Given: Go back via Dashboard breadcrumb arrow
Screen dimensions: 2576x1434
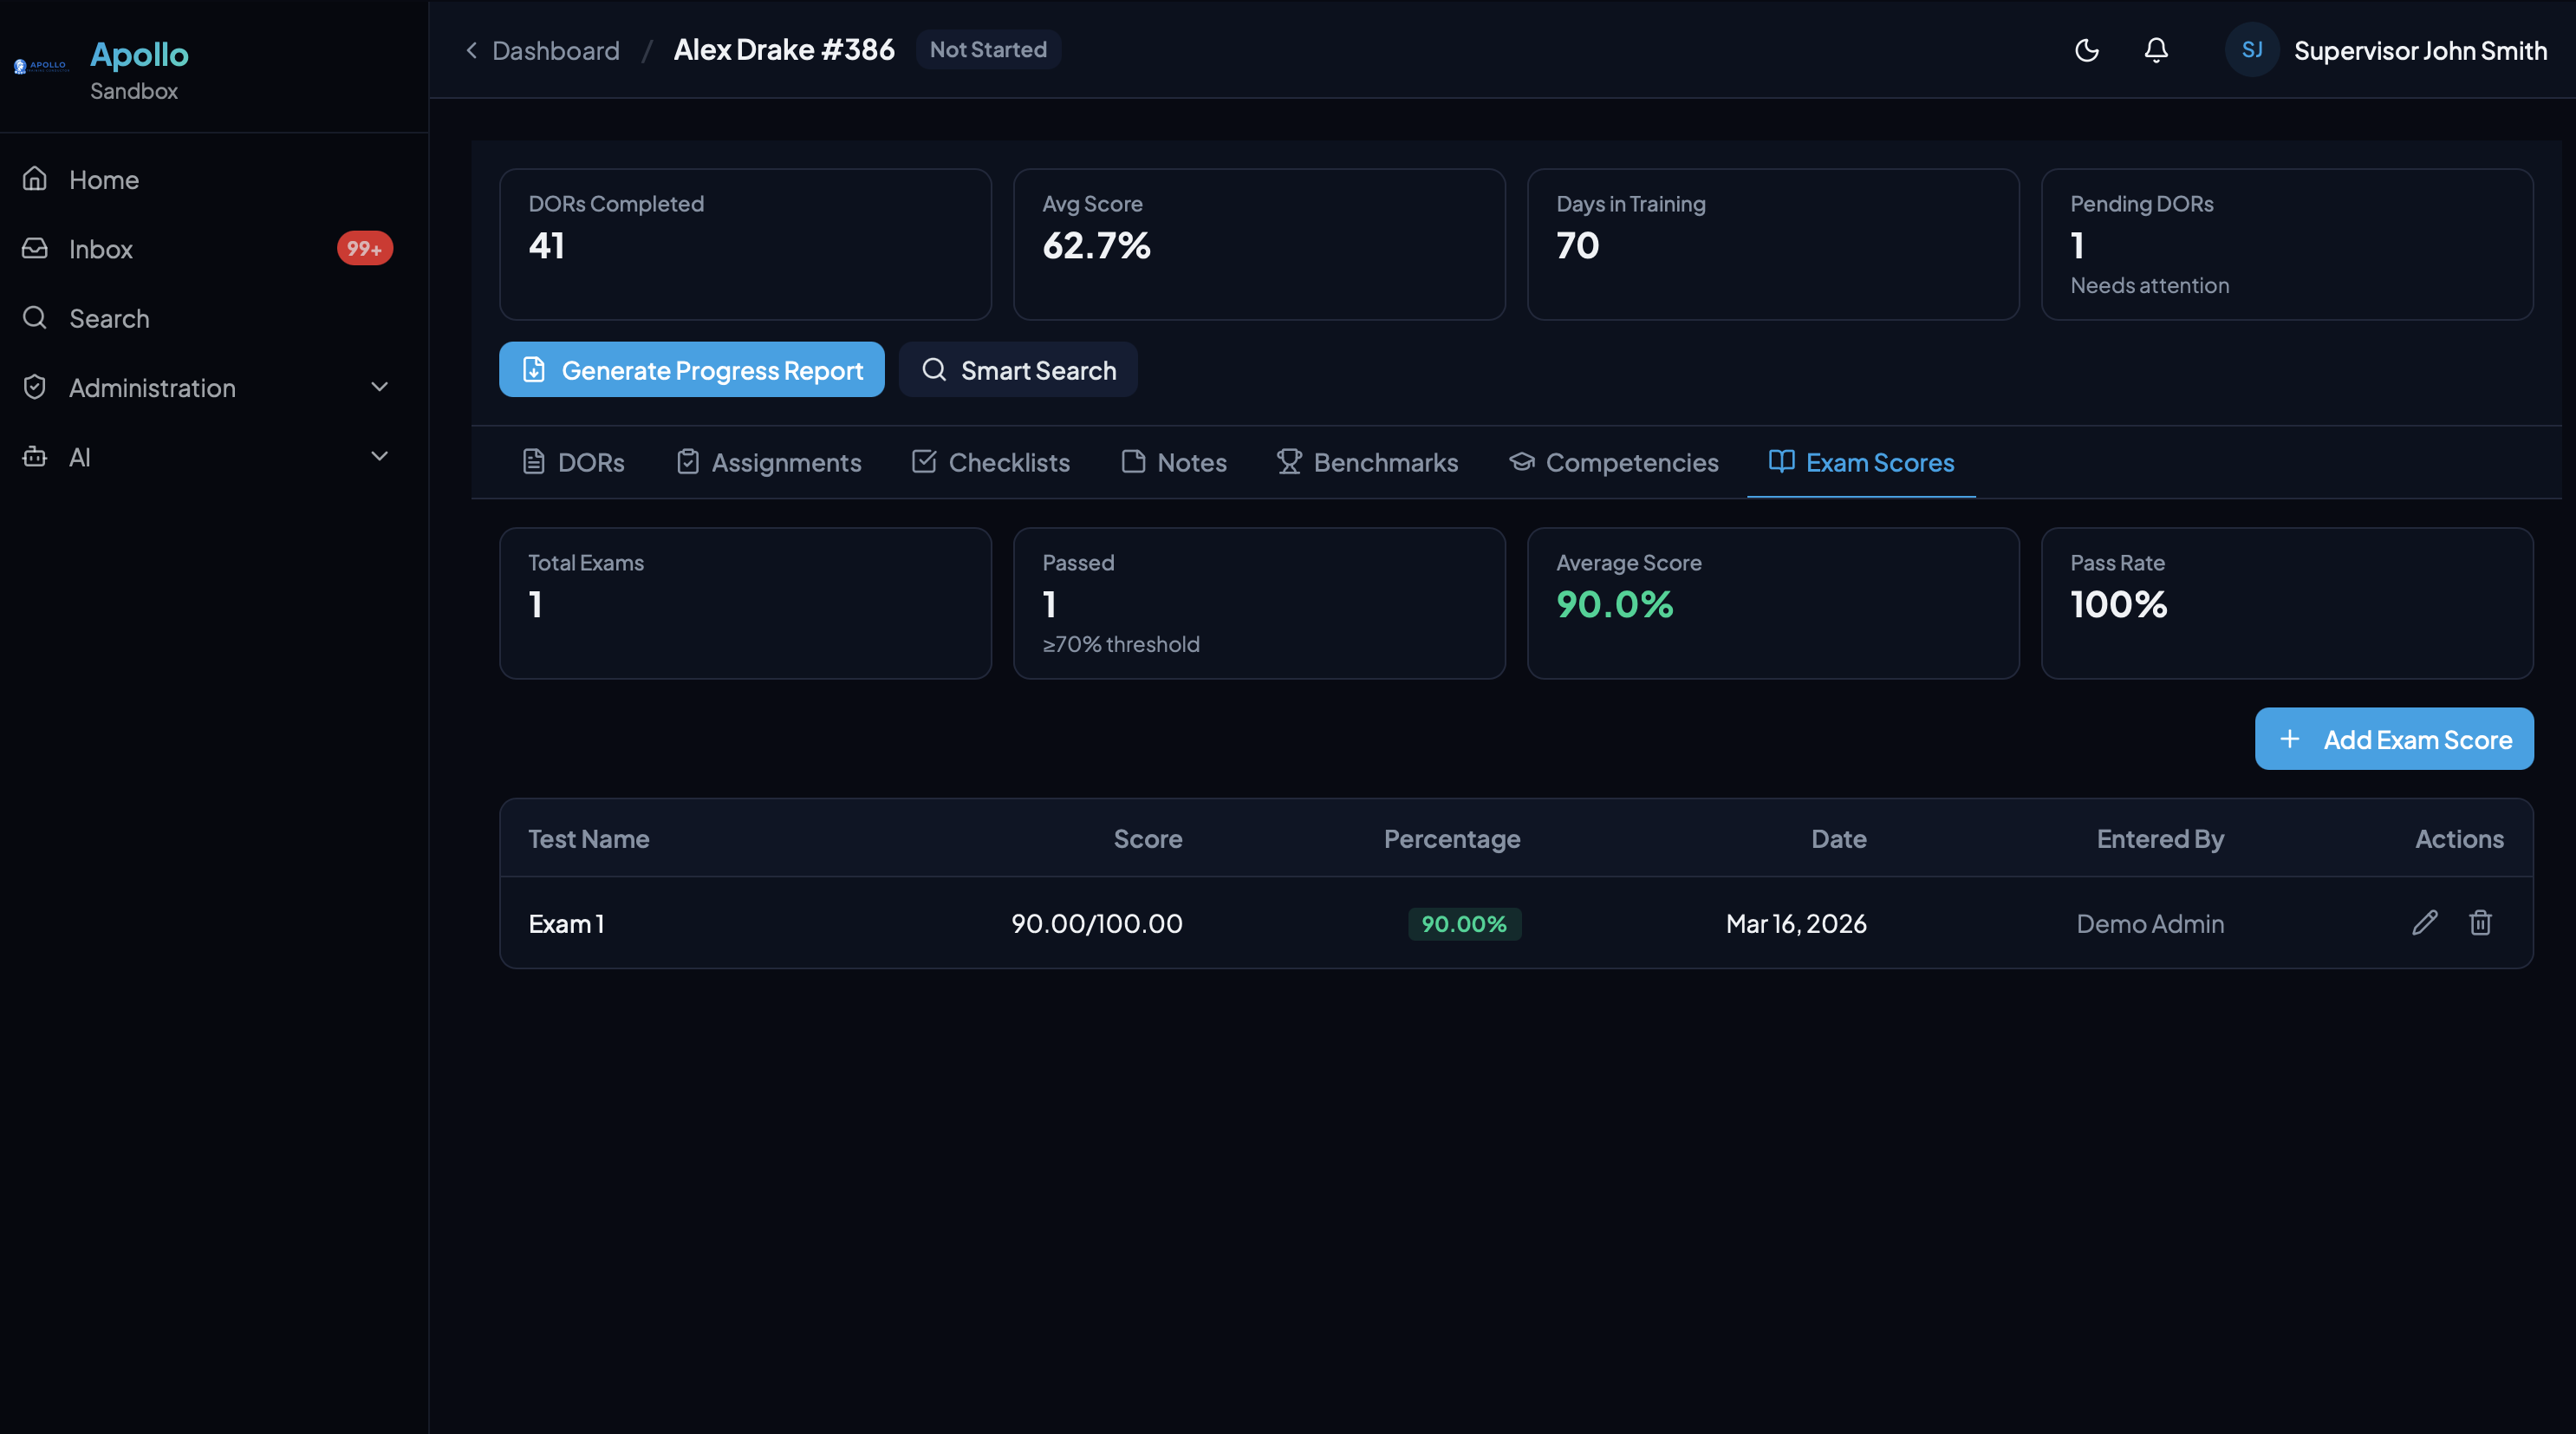Looking at the screenshot, I should pyautogui.click(x=472, y=50).
